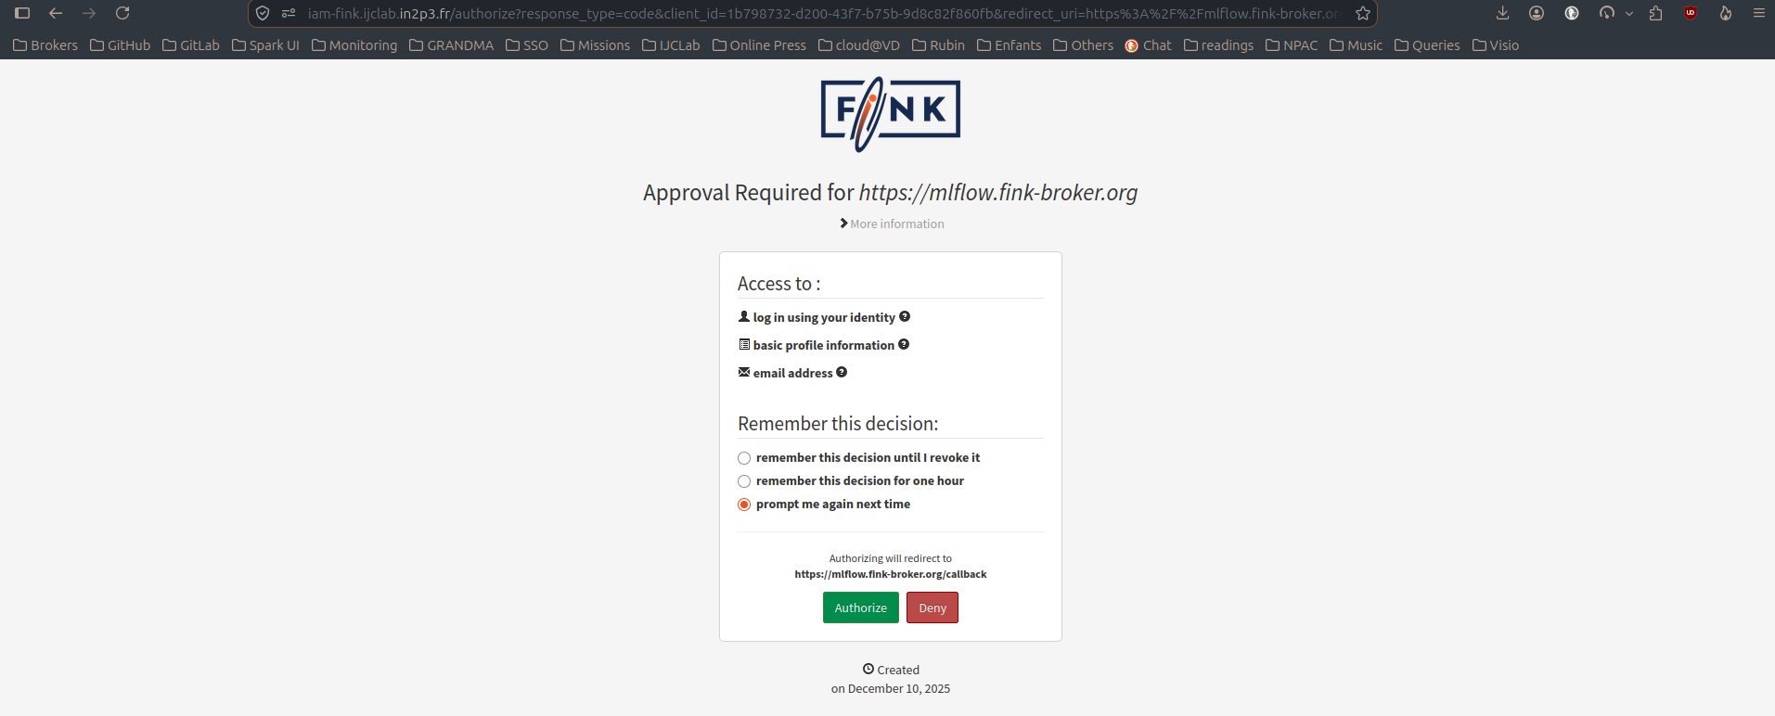Click the green Authorize button
The image size is (1775, 716).
(x=861, y=607)
